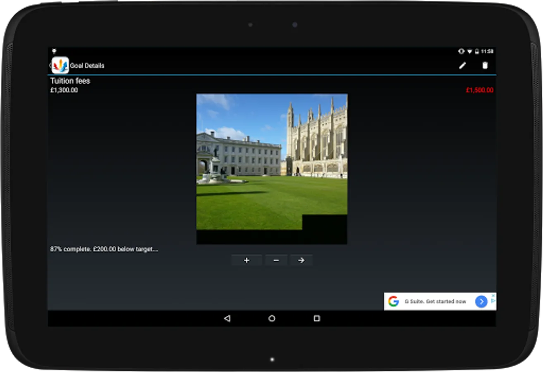The height and width of the screenshot is (372, 543).
Task: Tap the £1,300.00 saved amount
Action: tap(64, 90)
